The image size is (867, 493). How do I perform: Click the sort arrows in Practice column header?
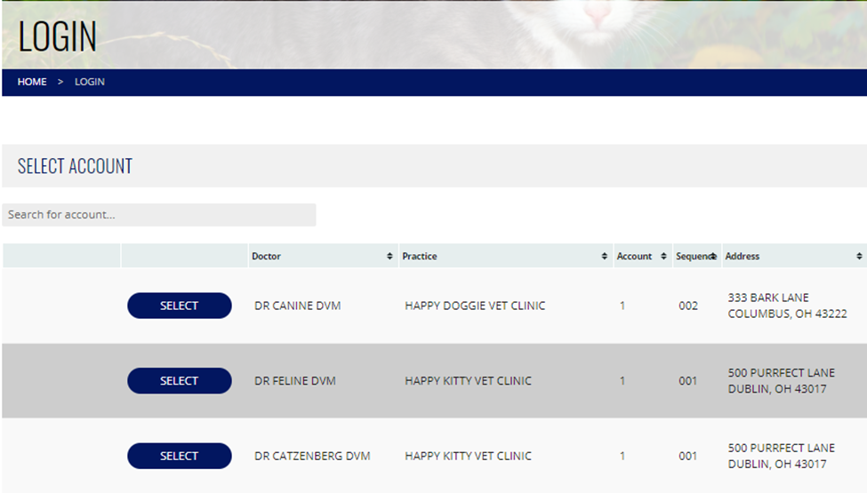[605, 257]
